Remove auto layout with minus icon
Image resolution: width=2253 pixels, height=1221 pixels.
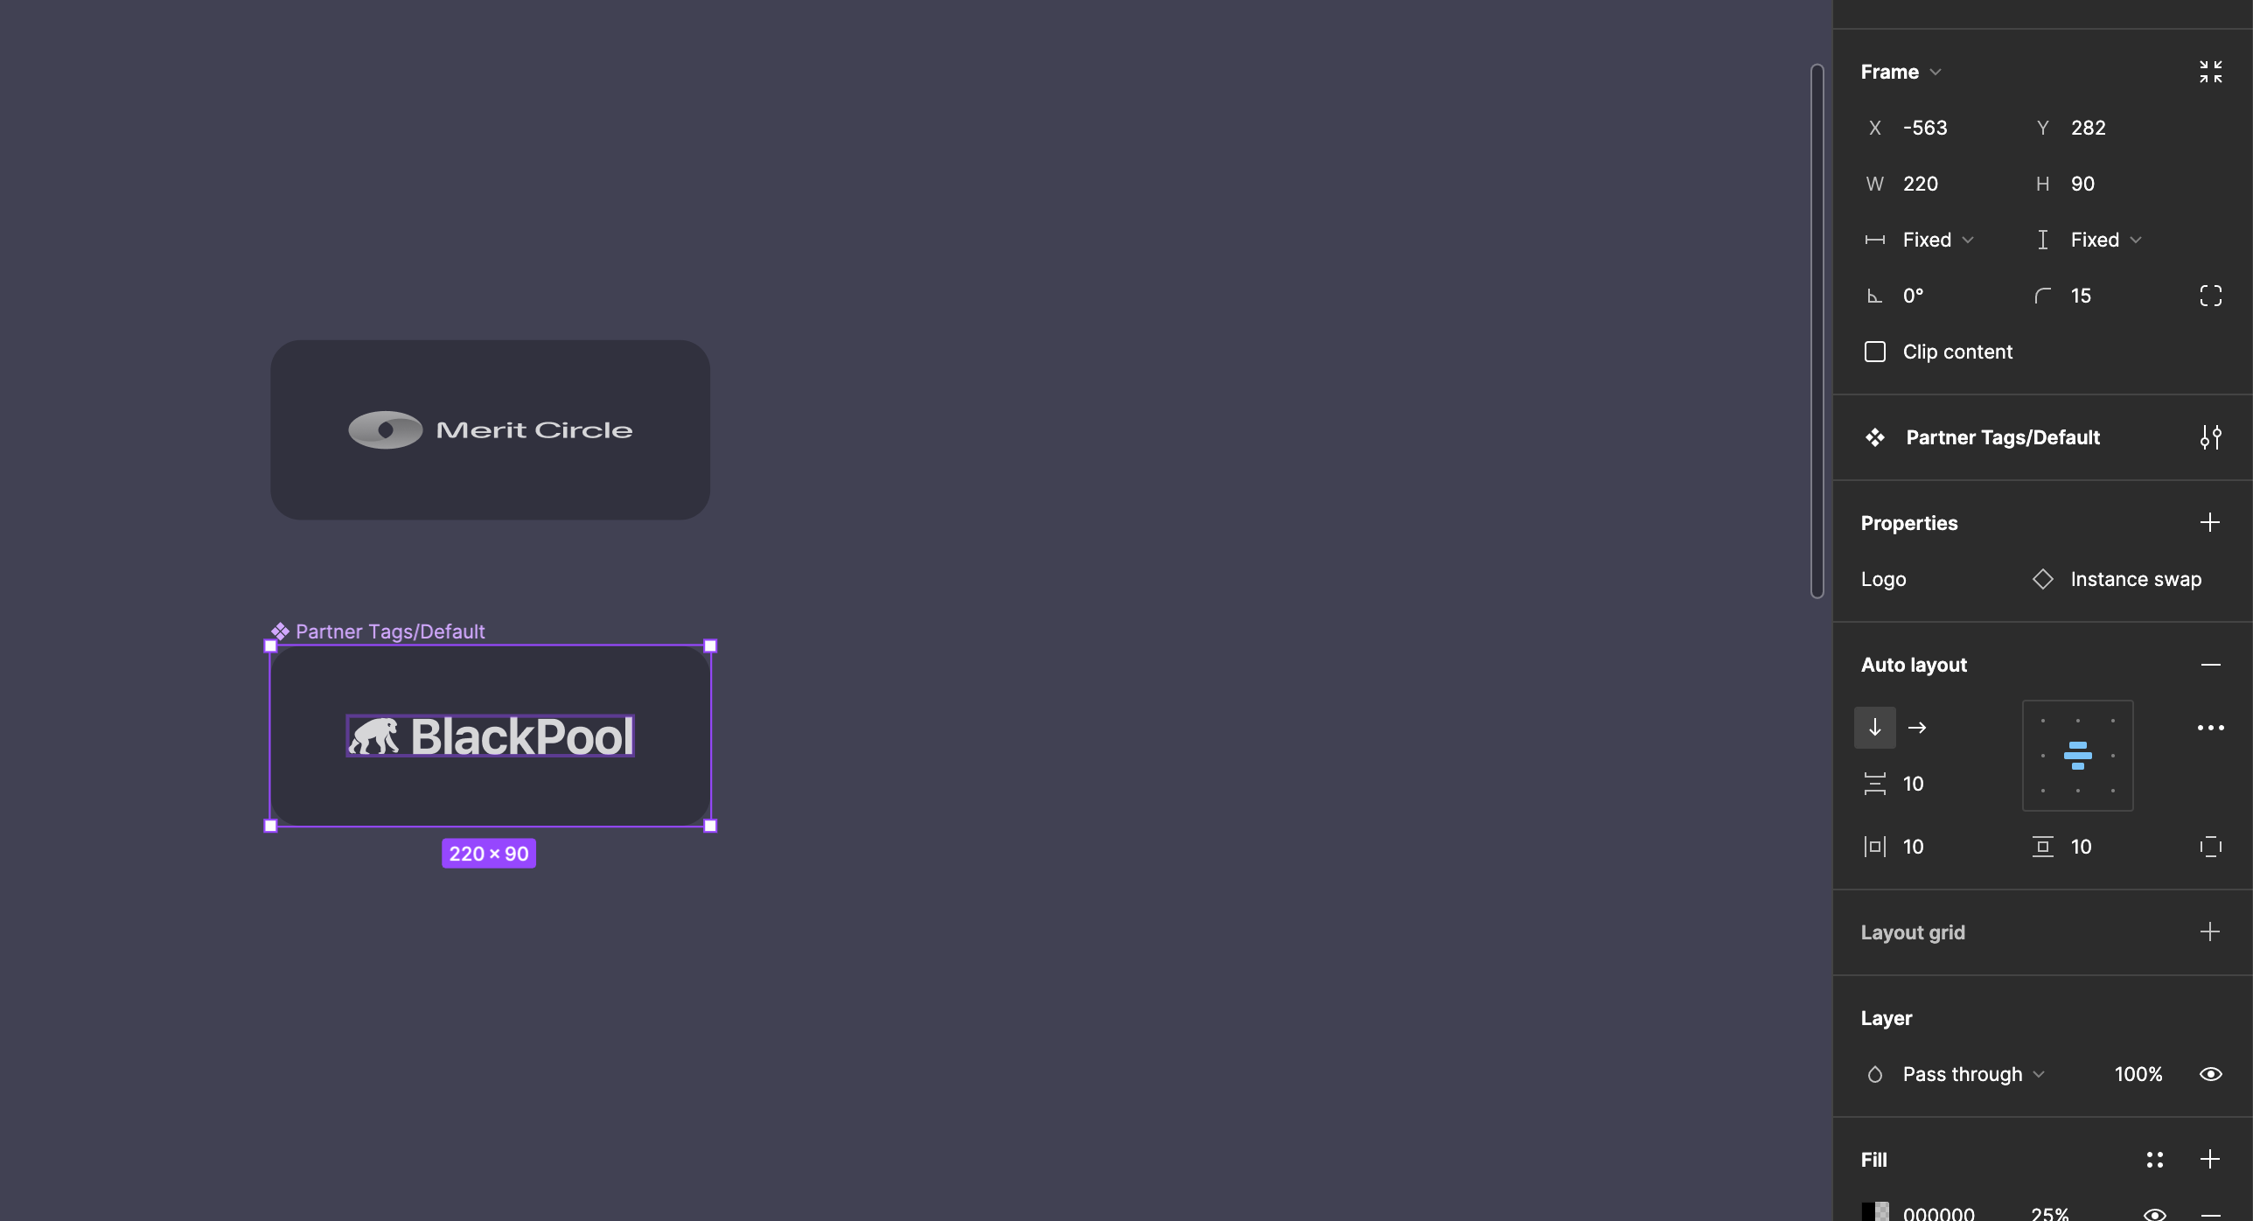[x=2210, y=665]
